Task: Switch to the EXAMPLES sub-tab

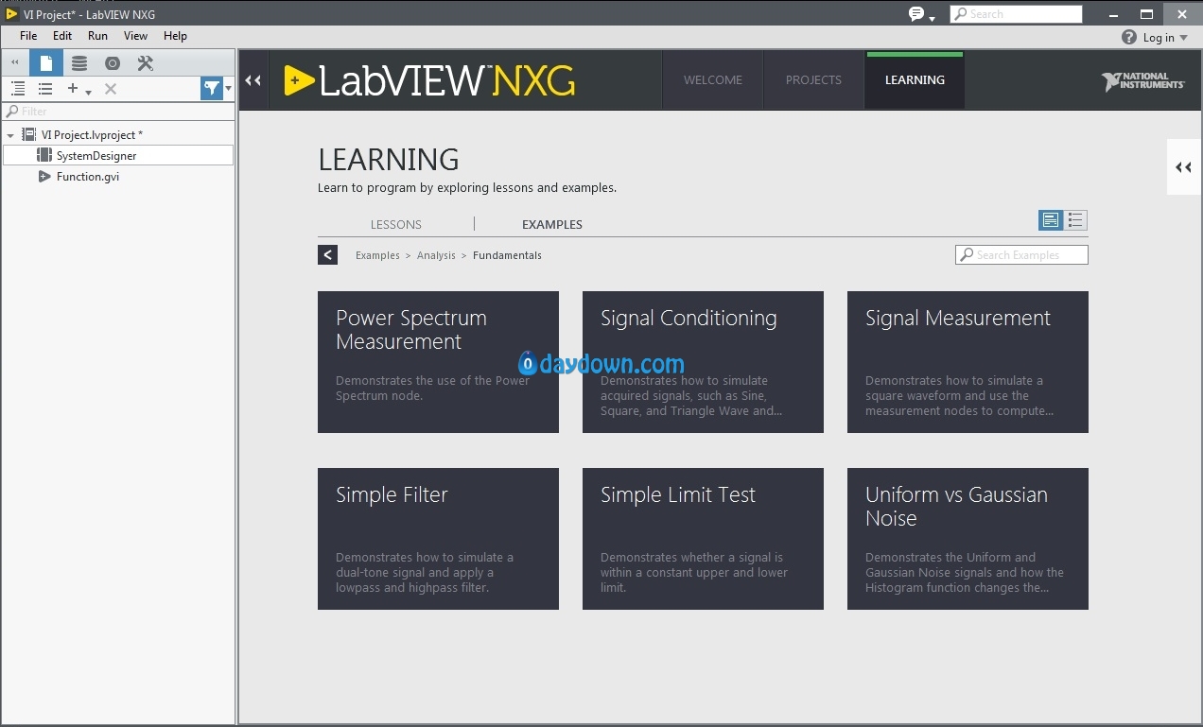Action: tap(552, 224)
